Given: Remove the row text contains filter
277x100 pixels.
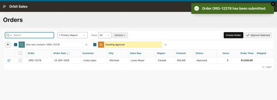Looking at the screenshot, I should coord(86,45).
